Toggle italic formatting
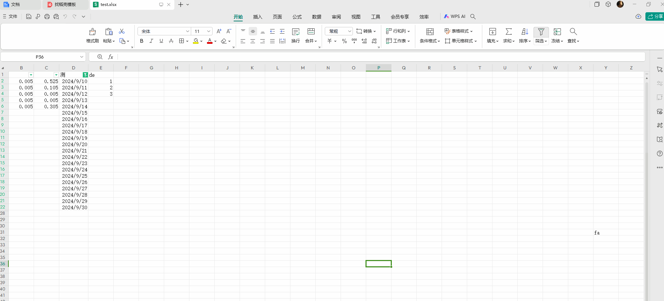 [151, 41]
